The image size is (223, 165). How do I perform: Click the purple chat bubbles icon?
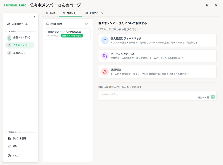coord(105,56)
